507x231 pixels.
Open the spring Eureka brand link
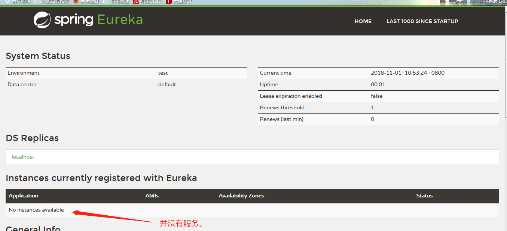(x=88, y=20)
